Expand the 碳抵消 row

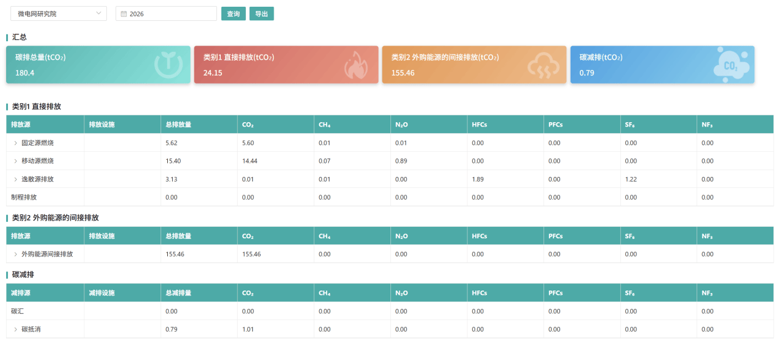(15, 329)
